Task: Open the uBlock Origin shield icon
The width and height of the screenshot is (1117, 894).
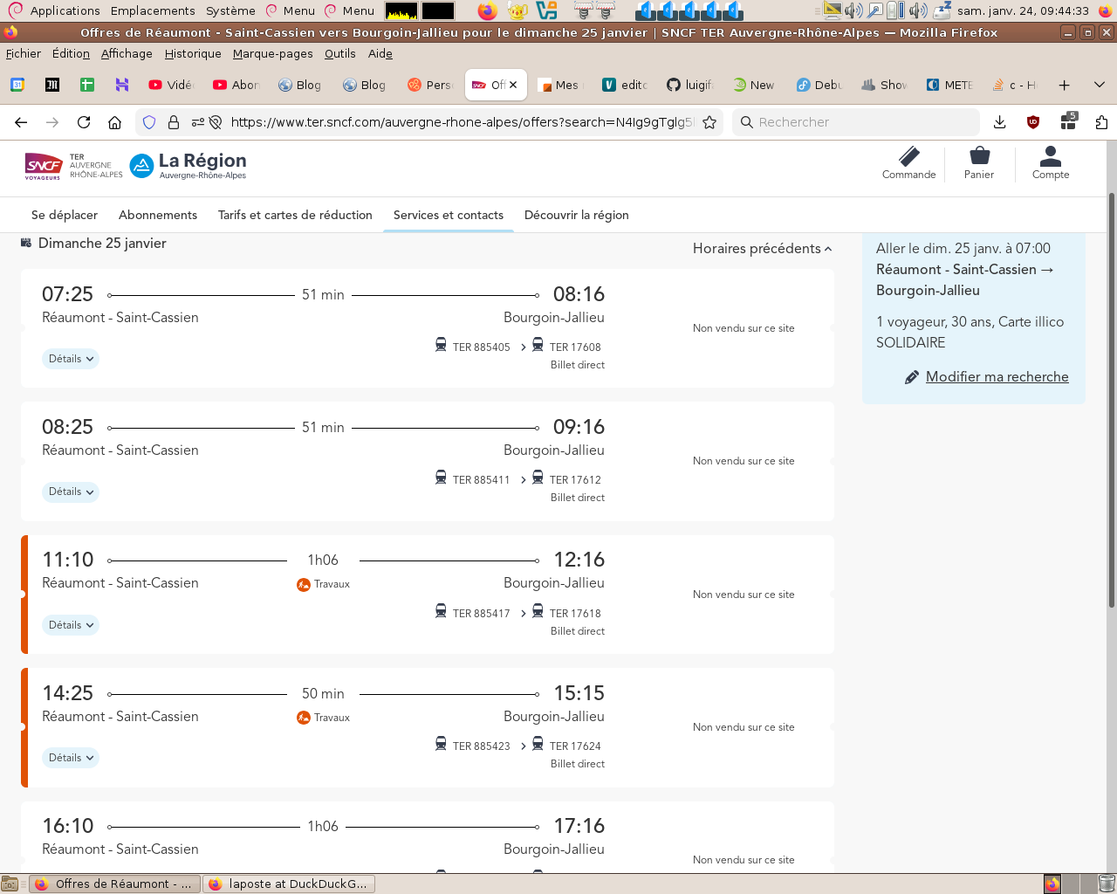Action: point(1033,122)
